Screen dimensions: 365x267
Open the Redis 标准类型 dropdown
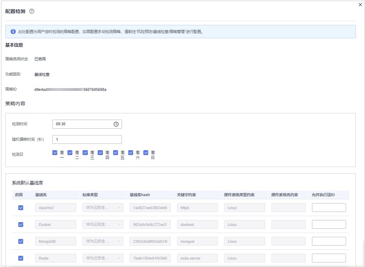(x=103, y=258)
